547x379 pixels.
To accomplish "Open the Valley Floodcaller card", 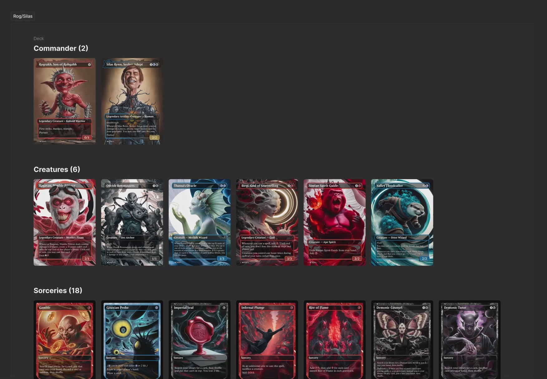I will (x=402, y=222).
